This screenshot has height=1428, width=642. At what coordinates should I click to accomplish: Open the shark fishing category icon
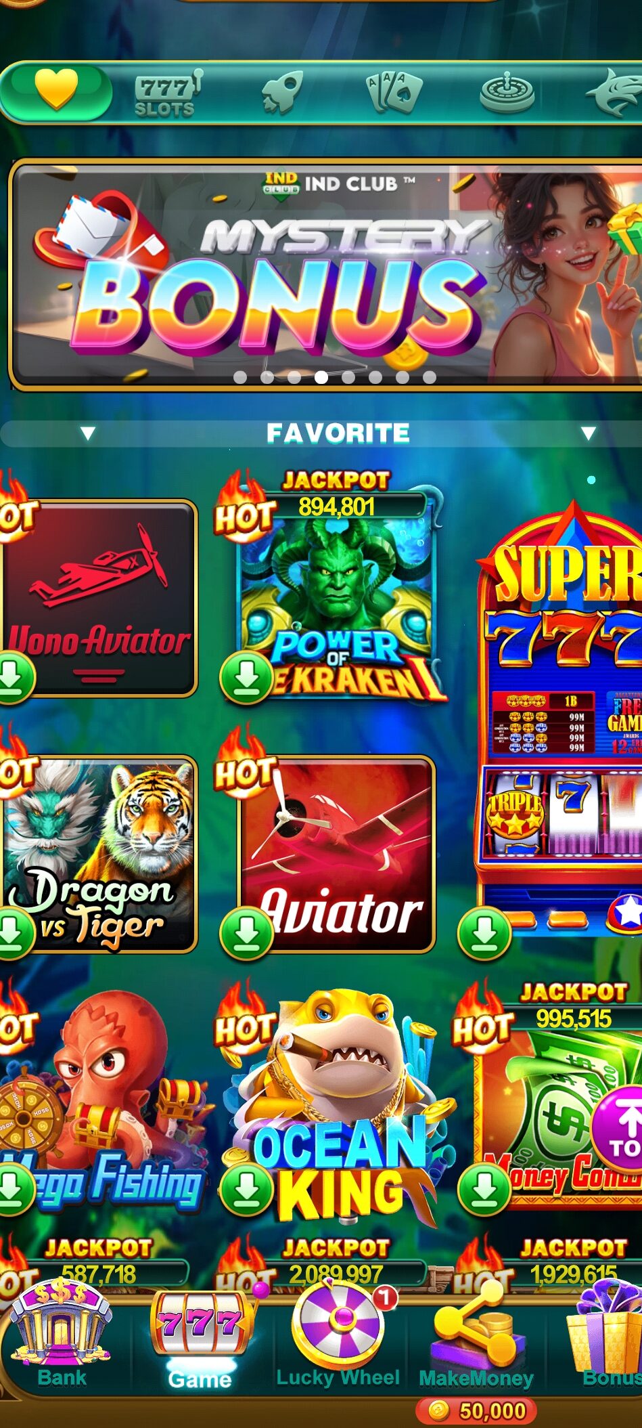[x=616, y=93]
